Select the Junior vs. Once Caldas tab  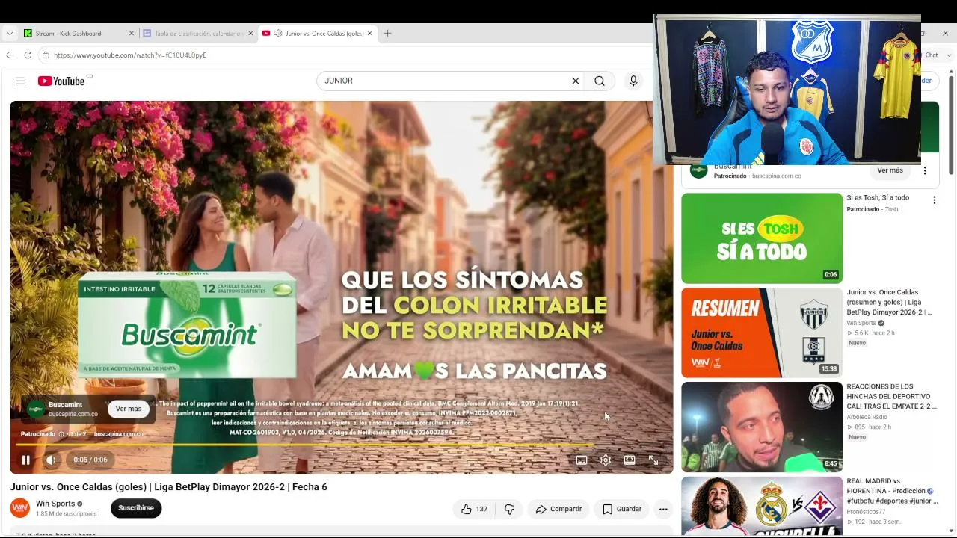tap(318, 33)
